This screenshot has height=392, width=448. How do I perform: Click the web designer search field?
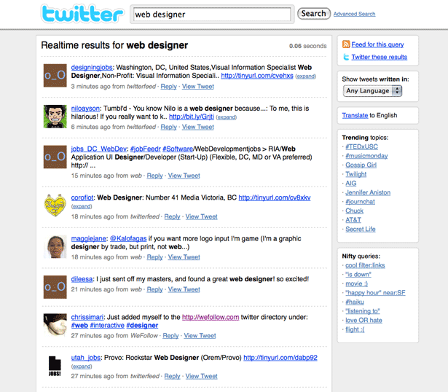(212, 15)
